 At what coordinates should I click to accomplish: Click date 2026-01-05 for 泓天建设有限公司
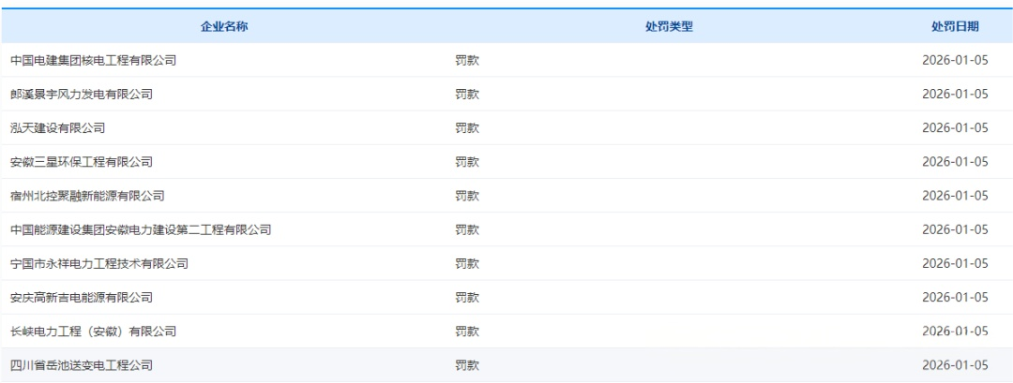pos(956,128)
